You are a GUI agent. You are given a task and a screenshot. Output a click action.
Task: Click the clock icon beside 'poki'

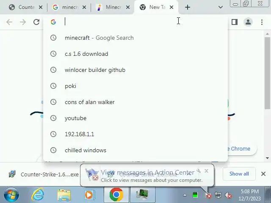53,86
